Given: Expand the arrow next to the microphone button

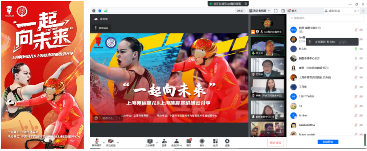Looking at the screenshot, I should pyautogui.click(x=104, y=142).
